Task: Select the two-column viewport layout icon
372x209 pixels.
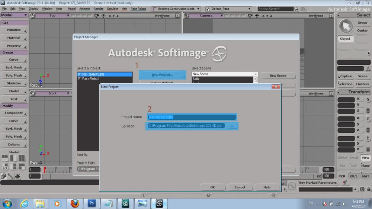Action: click(13, 158)
